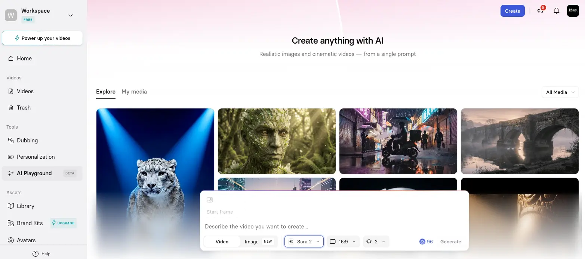Click the Trash bin icon

click(x=11, y=108)
